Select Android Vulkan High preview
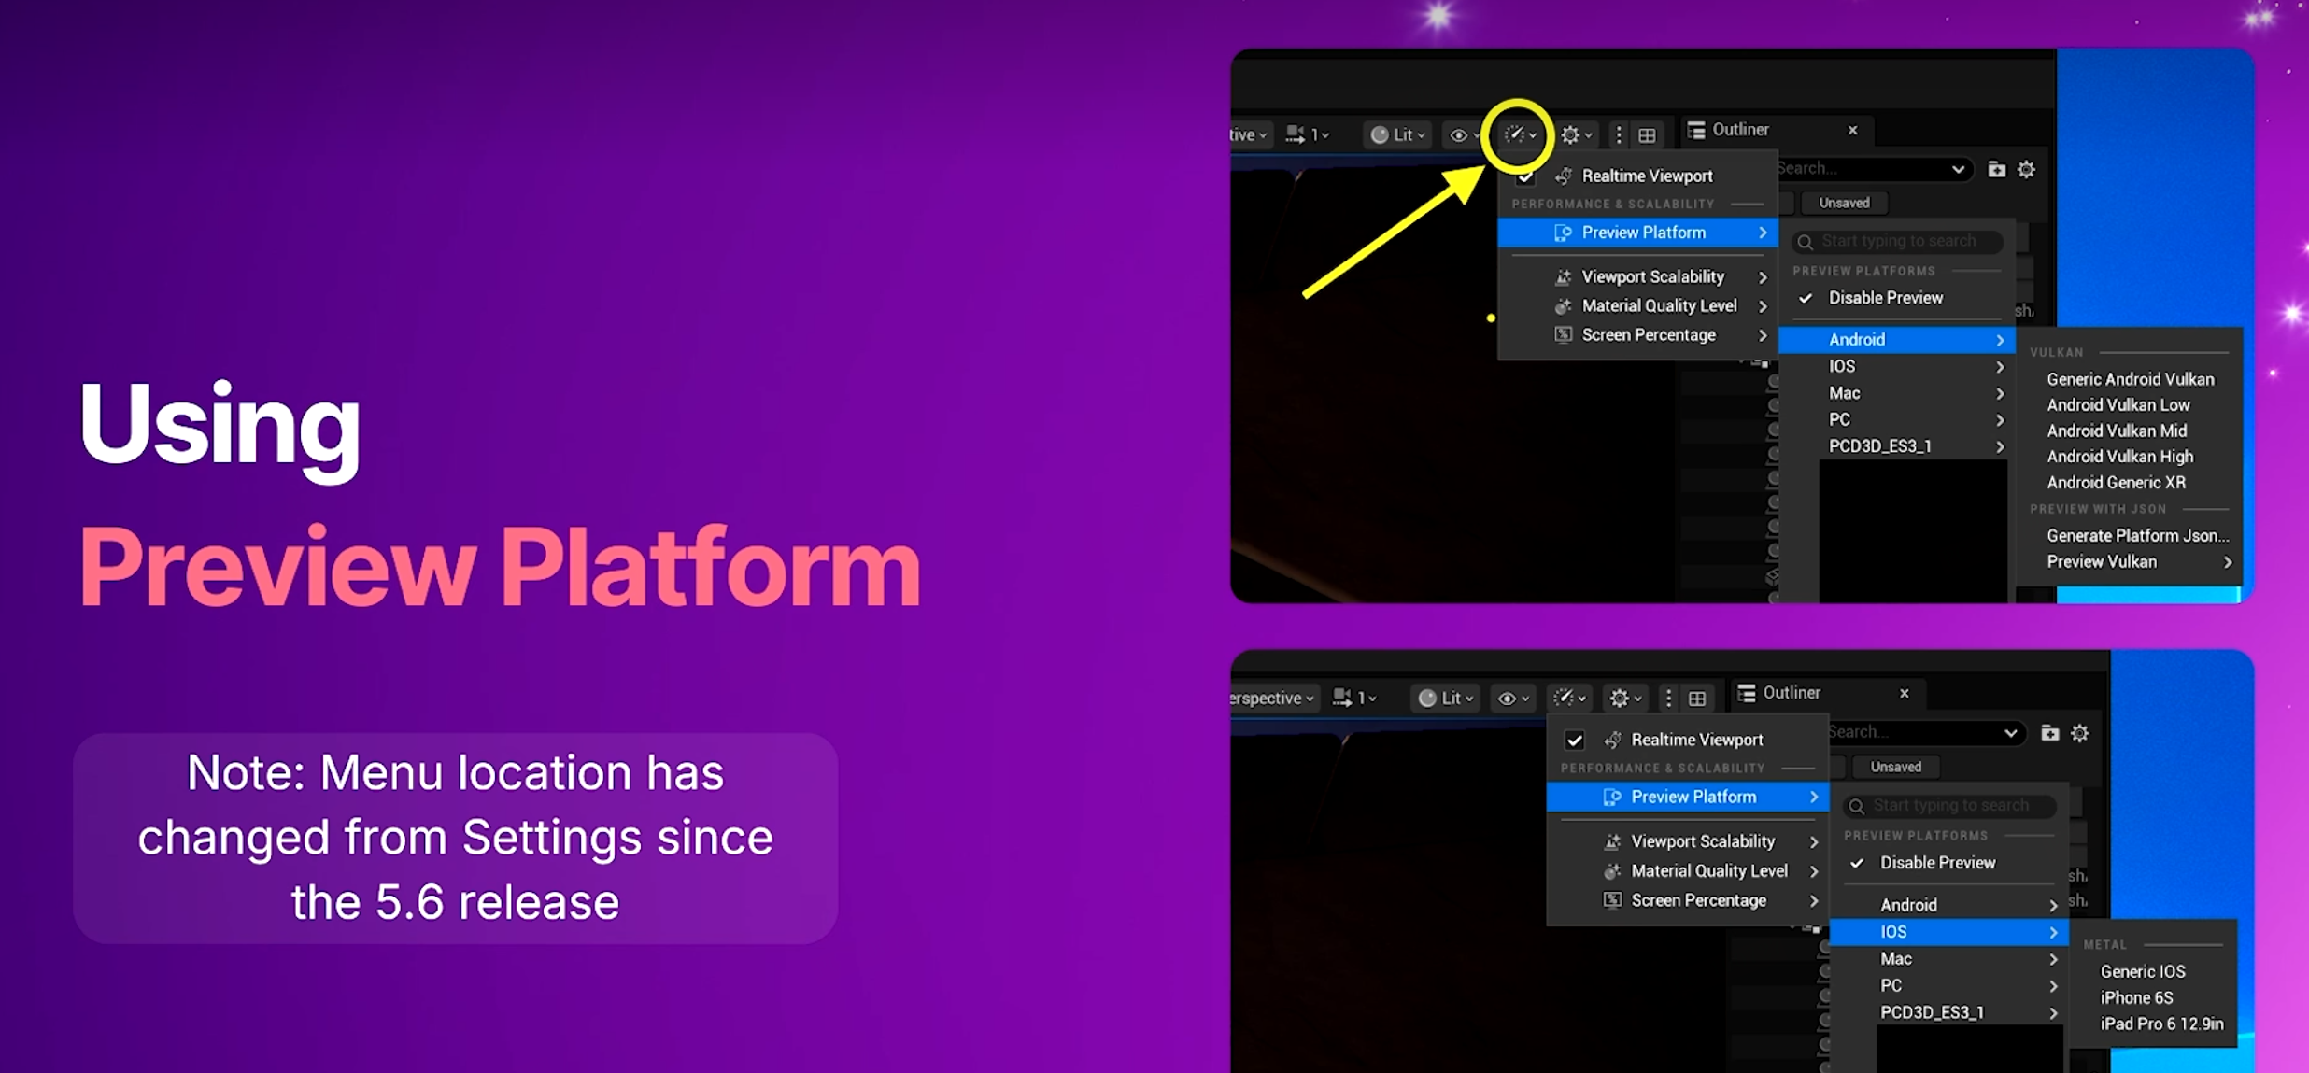This screenshot has width=2309, height=1073. pos(2119,457)
